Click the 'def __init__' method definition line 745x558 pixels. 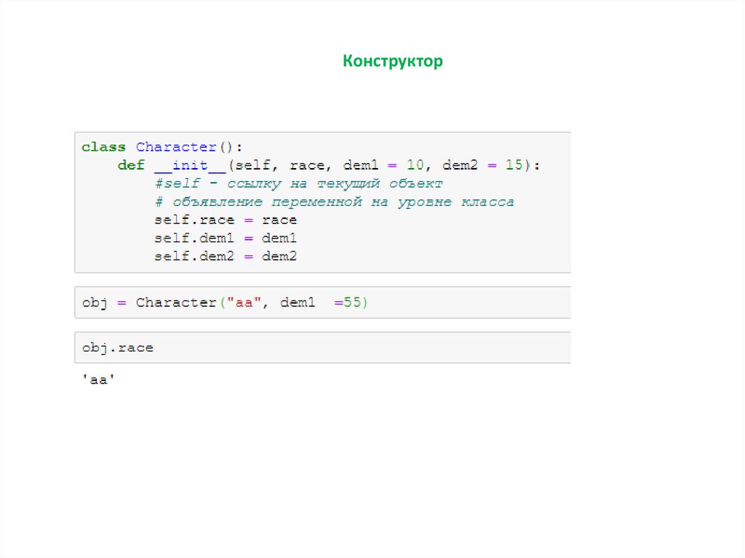click(x=329, y=165)
